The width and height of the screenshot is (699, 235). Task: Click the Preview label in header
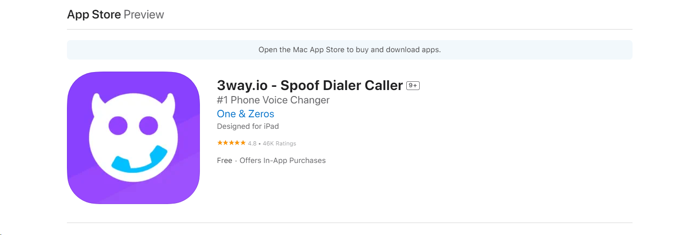[x=144, y=14]
